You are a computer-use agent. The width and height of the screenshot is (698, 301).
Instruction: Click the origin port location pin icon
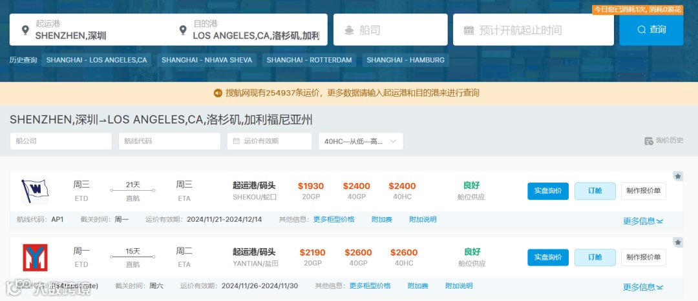click(x=25, y=30)
